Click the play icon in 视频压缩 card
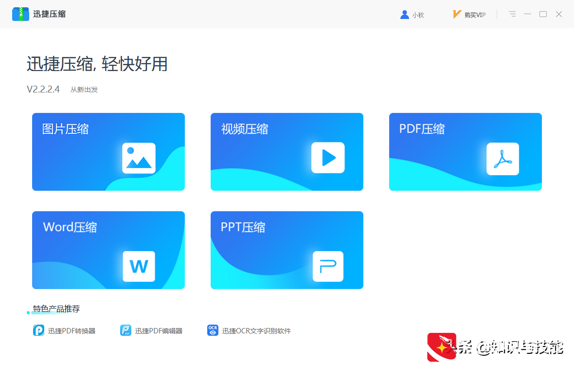574x365 pixels. click(x=328, y=158)
